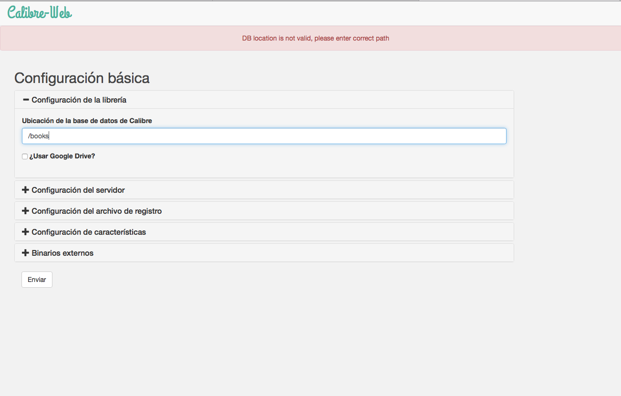Click plus icon beside Configuración del archivo de registro
Viewport: 621px width, 396px height.
tap(26, 211)
